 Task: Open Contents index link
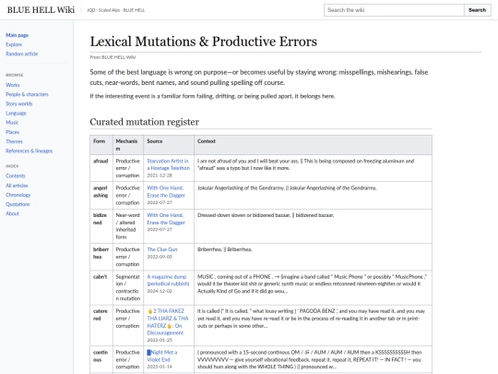[x=16, y=175]
